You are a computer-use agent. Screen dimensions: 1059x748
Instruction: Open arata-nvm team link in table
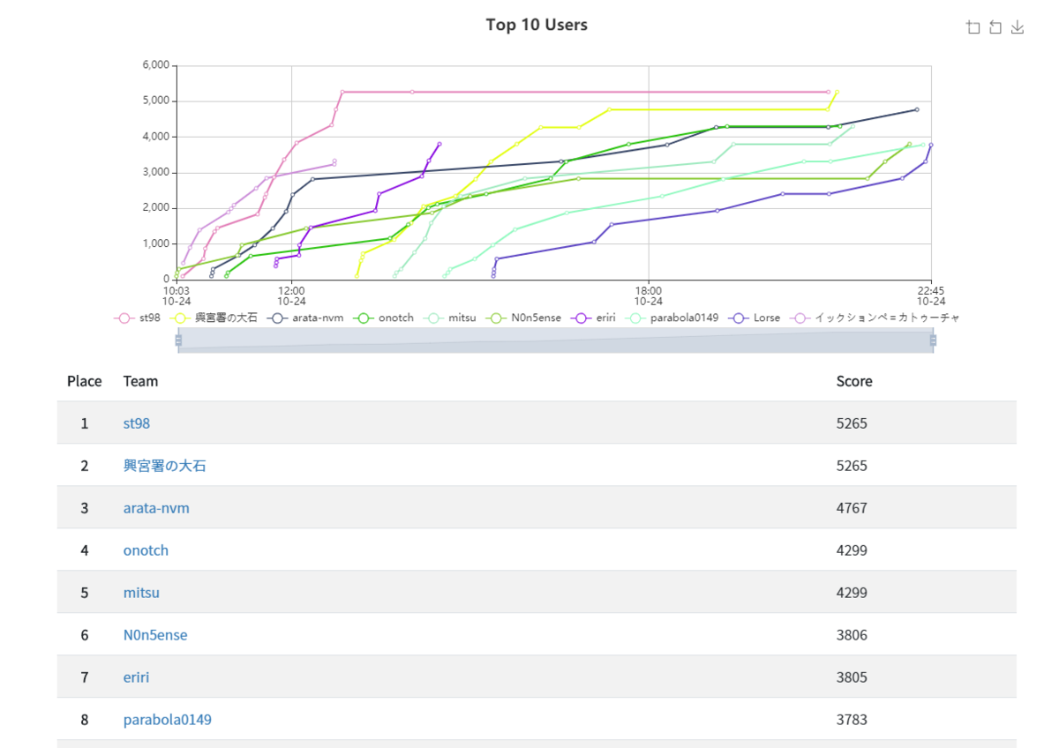click(x=156, y=508)
